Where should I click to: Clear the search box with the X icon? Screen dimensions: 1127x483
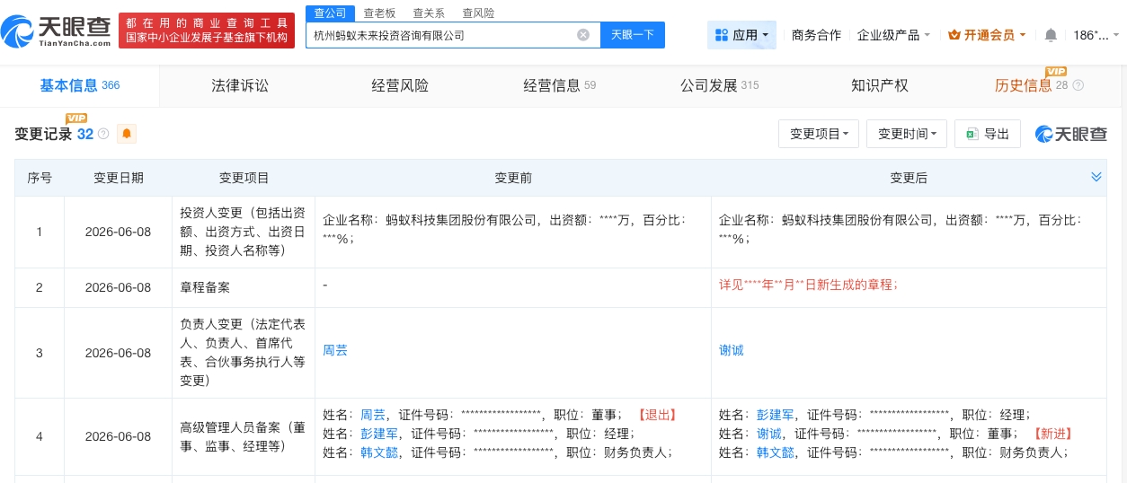coord(583,35)
